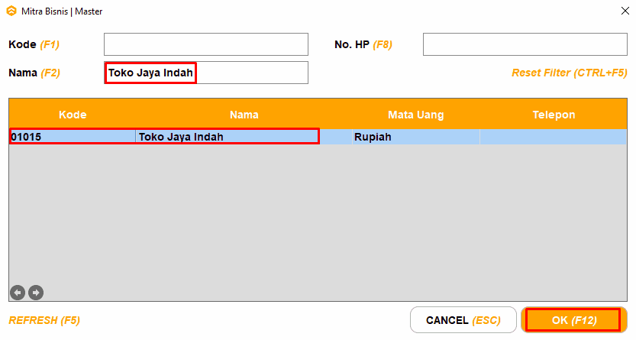Select the row cell with code 01015
The height and width of the screenshot is (340, 636).
pos(73,137)
